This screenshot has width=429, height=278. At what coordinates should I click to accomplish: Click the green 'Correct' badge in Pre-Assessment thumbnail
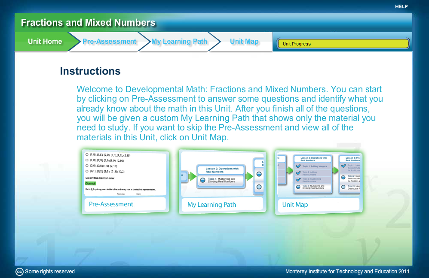pyautogui.click(x=90, y=183)
